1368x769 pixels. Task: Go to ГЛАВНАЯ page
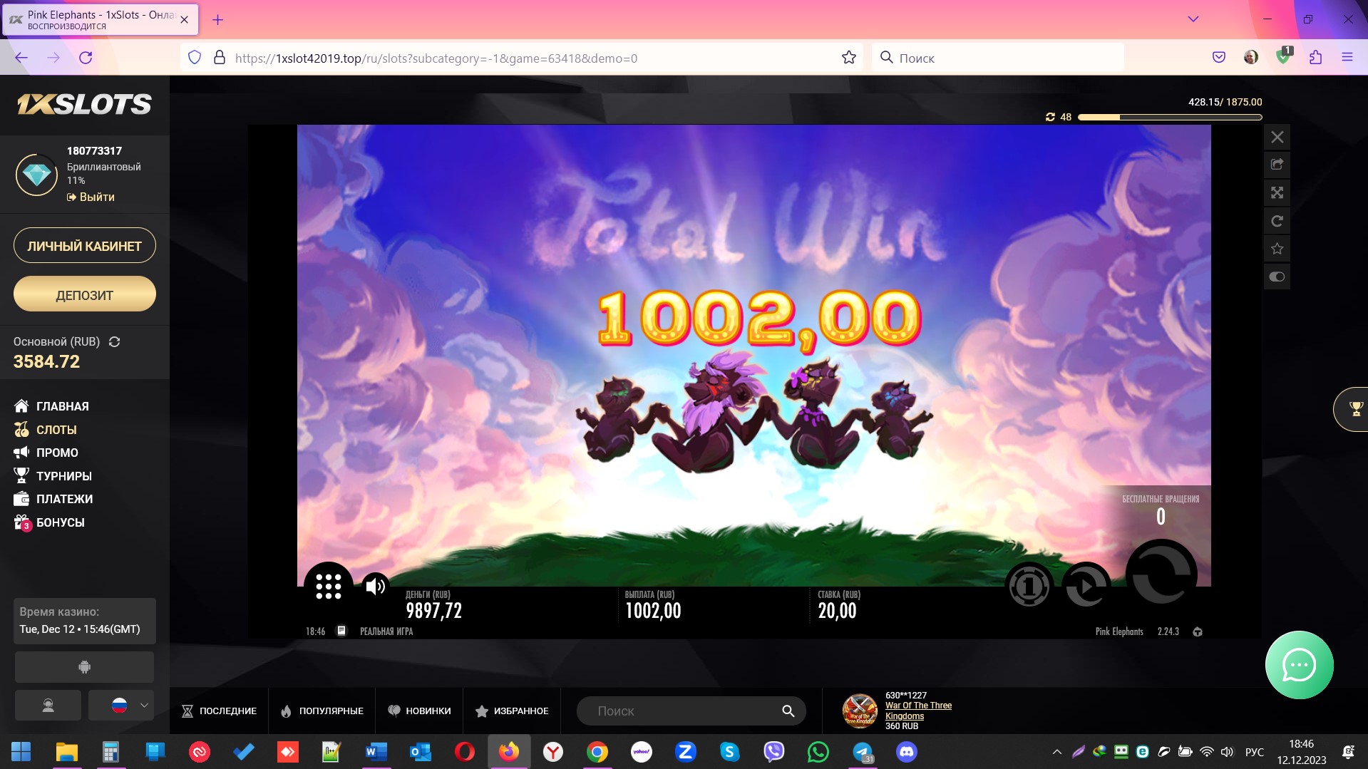51,406
